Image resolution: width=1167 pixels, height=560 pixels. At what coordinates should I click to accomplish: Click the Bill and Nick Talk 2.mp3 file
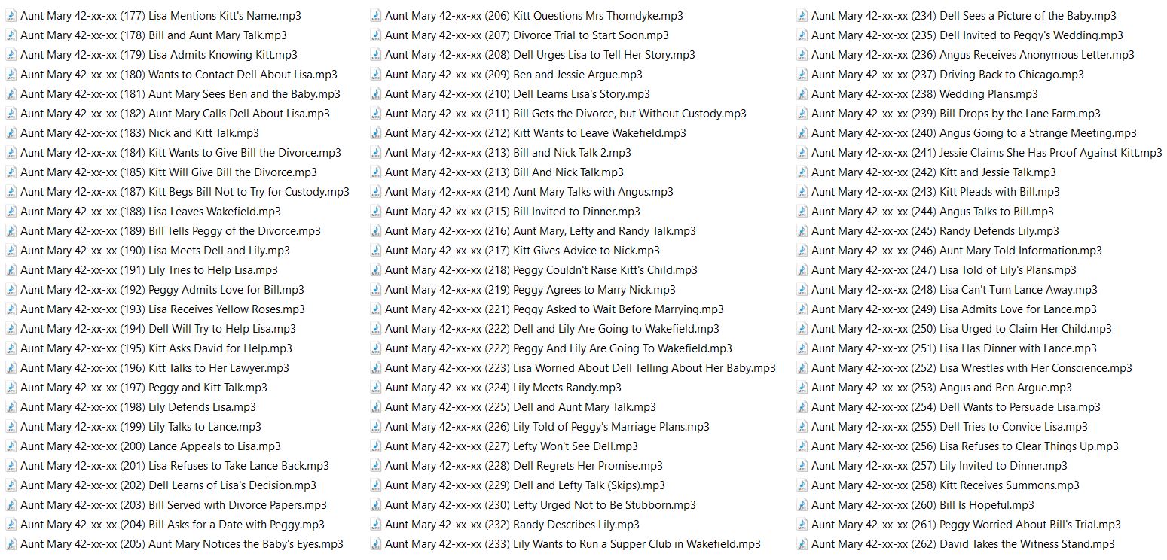(508, 153)
